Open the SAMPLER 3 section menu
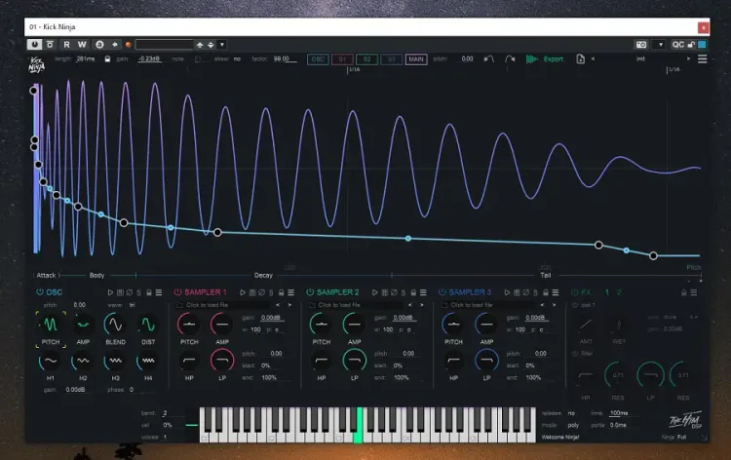Screen dimensions: 731x460 click(x=556, y=292)
